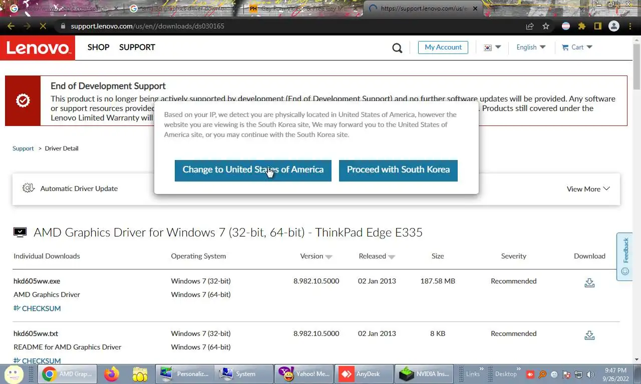The image size is (641, 384).
Task: Close the support.lenovo.com tab
Action: tap(475, 8)
